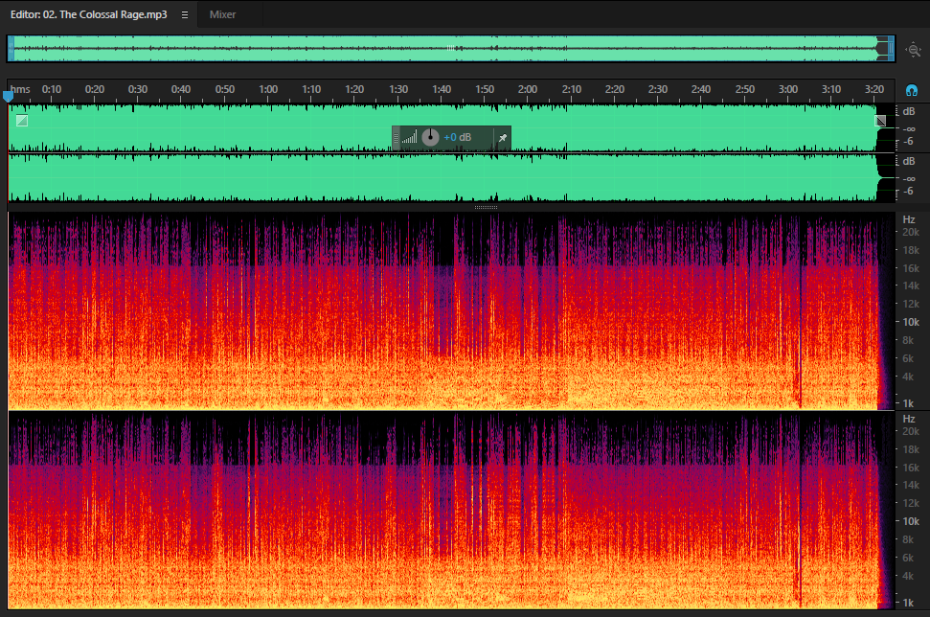930x617 pixels.
Task: Click the lower channel dB scale label
Action: (909, 161)
